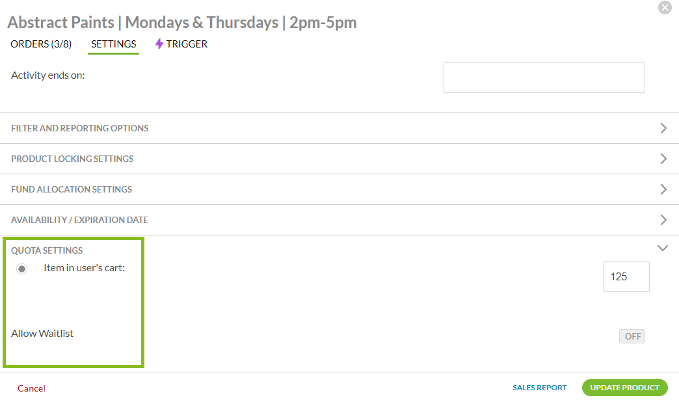Edit the cart quota field showing 125
This screenshot has height=400, width=679.
626,276
